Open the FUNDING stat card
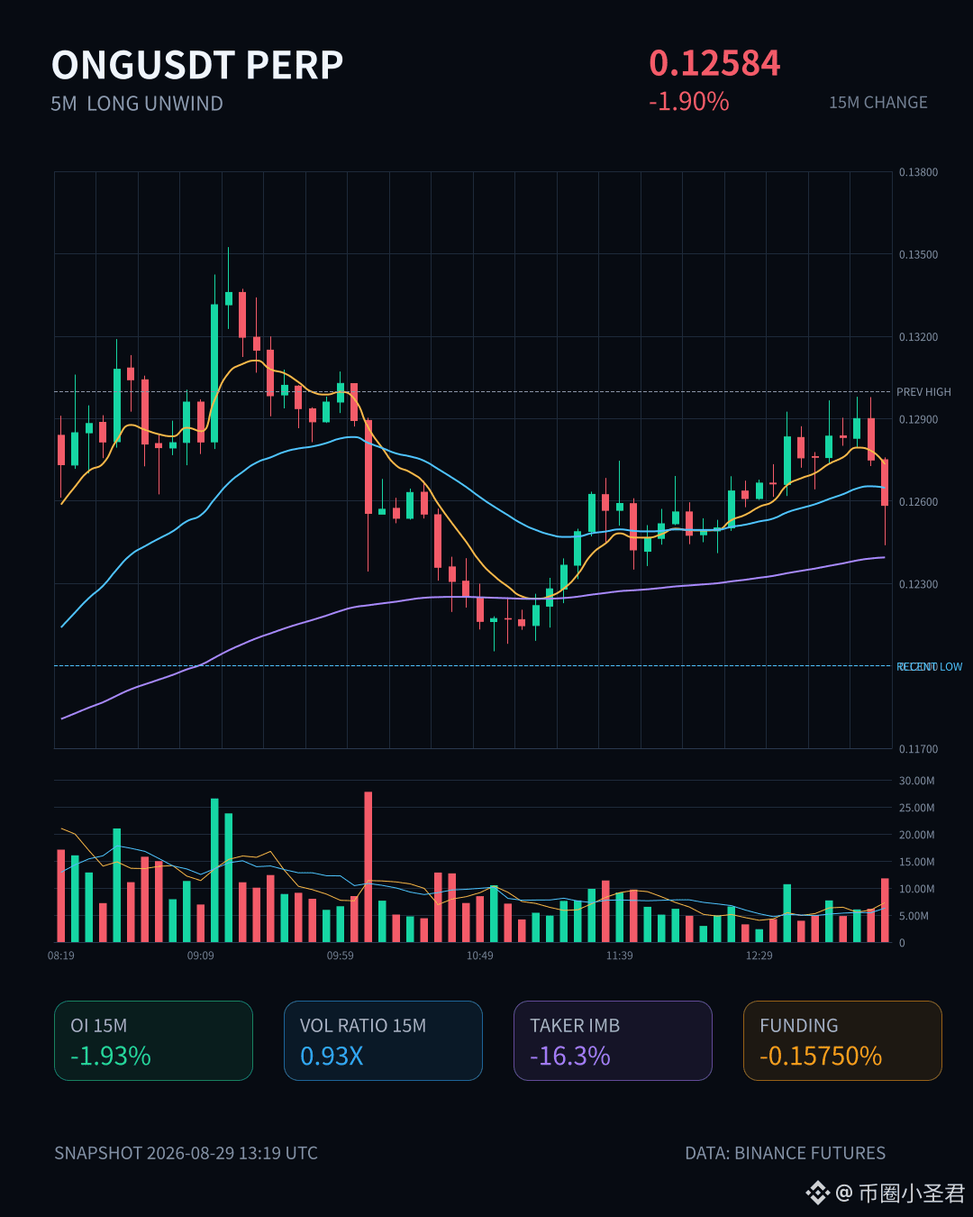Image resolution: width=973 pixels, height=1217 pixels. [842, 1040]
